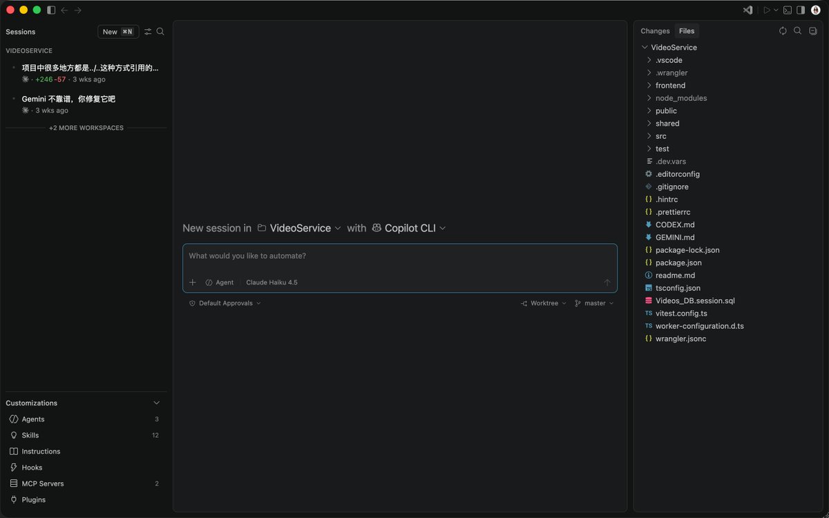Open the package-lock.json file
This screenshot has width=829, height=518.
(728, 250)
